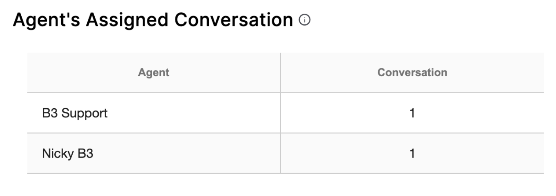The image size is (556, 196).
Task: Sort by the Agent column header
Action: pos(153,73)
